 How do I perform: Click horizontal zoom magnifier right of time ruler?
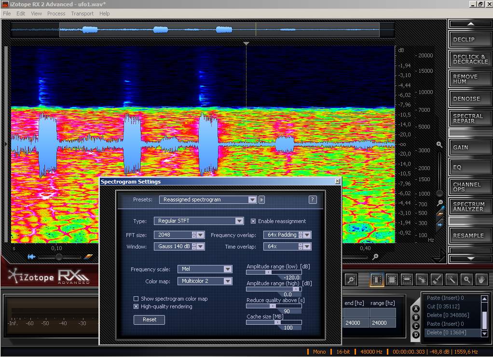(x=375, y=257)
